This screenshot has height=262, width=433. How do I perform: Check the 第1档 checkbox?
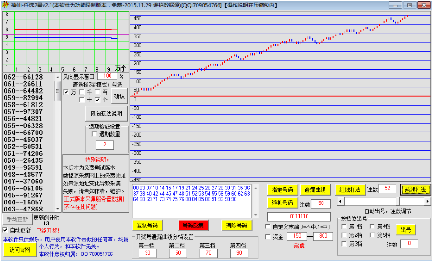pos(345,226)
